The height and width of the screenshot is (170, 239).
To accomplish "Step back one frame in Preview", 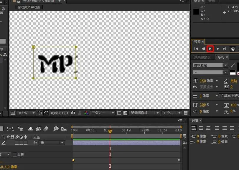I will click(203, 49).
